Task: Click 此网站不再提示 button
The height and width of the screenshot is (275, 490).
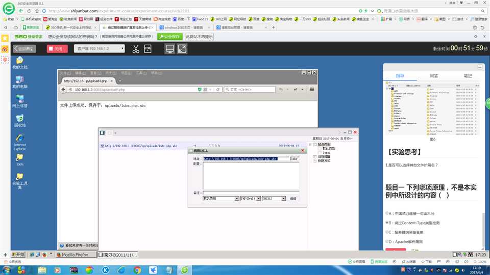Action: point(199,37)
